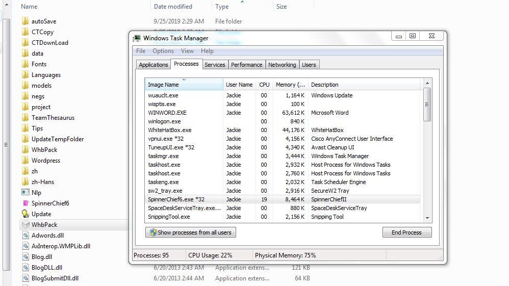509x286 pixels.
Task: Click the autoSave folder icon
Action: [x=25, y=21]
